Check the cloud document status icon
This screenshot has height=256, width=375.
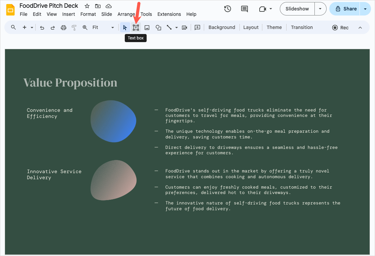pos(109,6)
